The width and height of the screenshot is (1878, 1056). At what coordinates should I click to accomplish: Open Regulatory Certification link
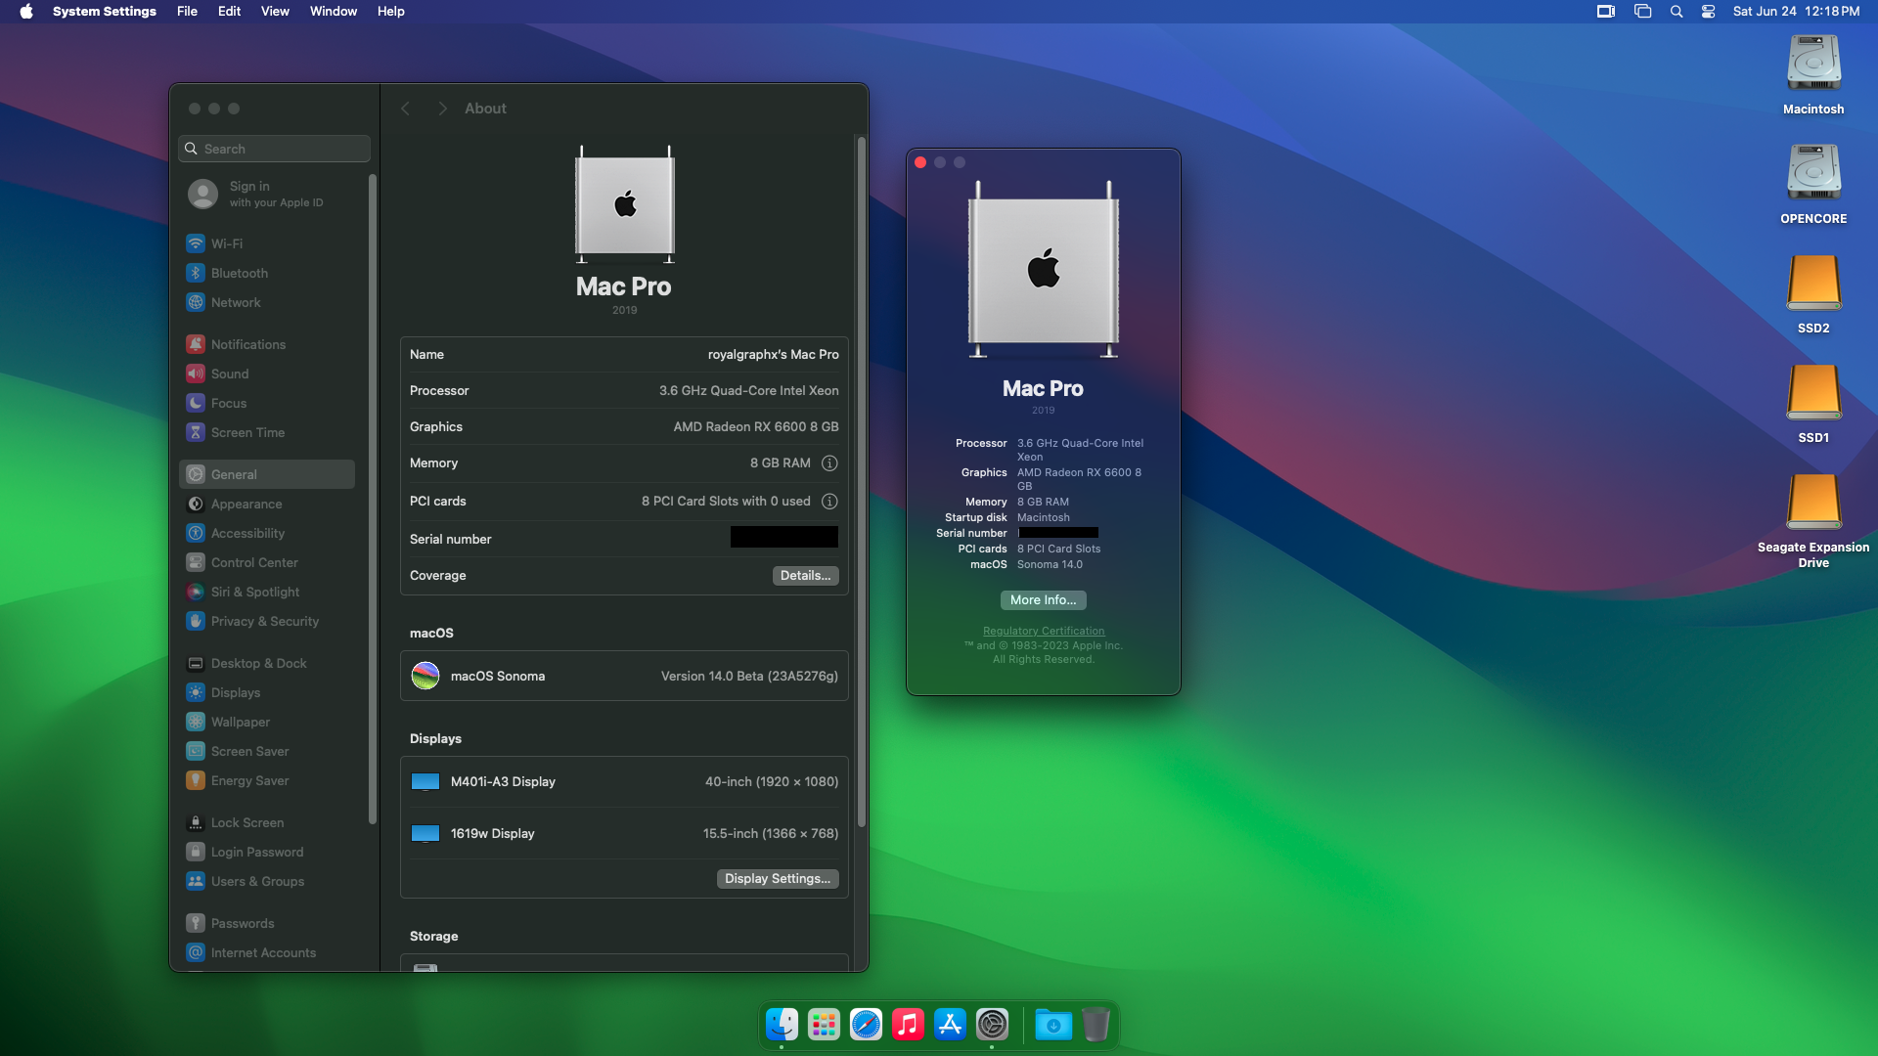click(x=1044, y=631)
